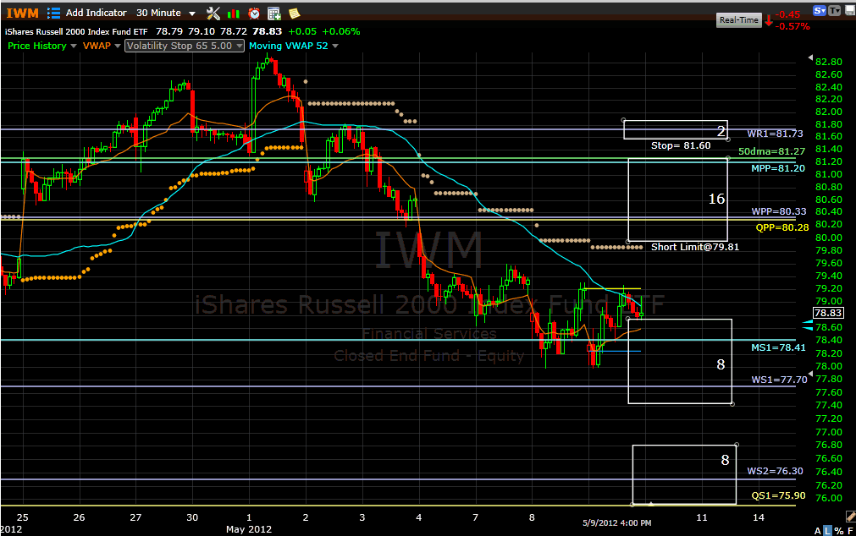Screen dimensions: 856x536
Task: Click the orange IWM ticker symbol
Action: pyautogui.click(x=22, y=13)
